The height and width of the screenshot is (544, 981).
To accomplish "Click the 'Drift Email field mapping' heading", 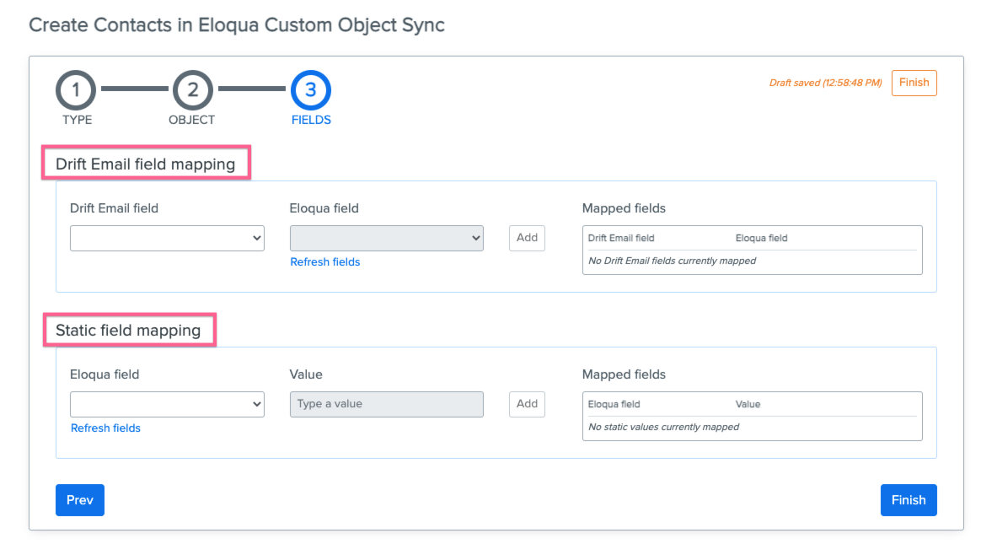I will (x=145, y=164).
